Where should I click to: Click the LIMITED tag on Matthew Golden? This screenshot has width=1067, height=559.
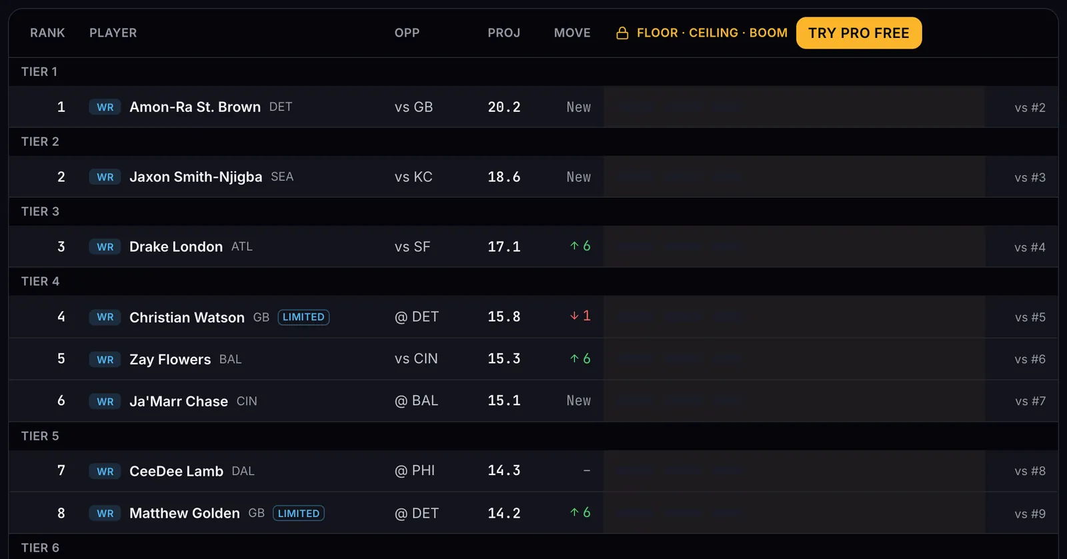point(299,514)
